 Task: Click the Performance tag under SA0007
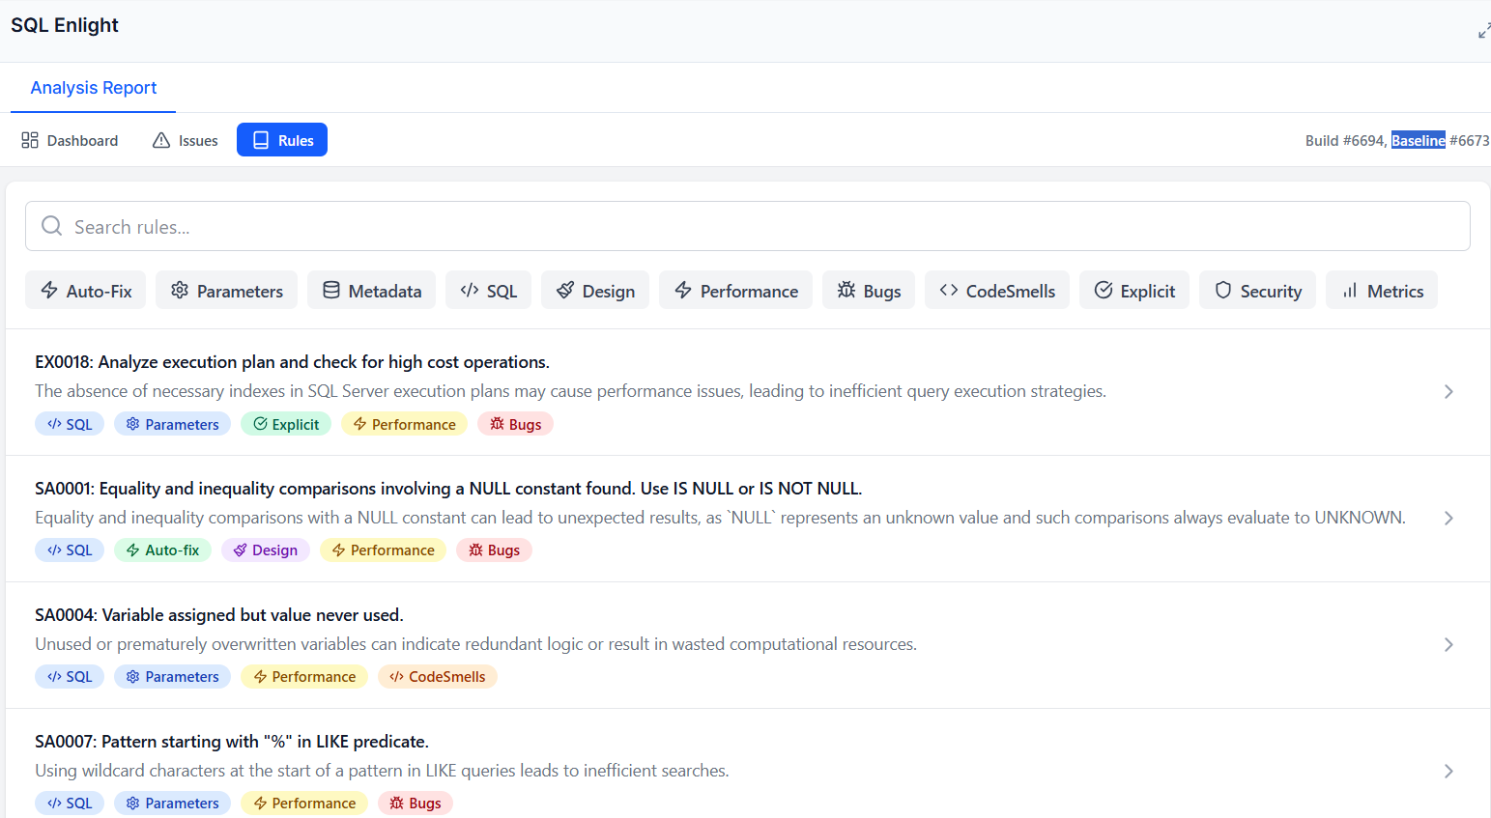point(304,804)
